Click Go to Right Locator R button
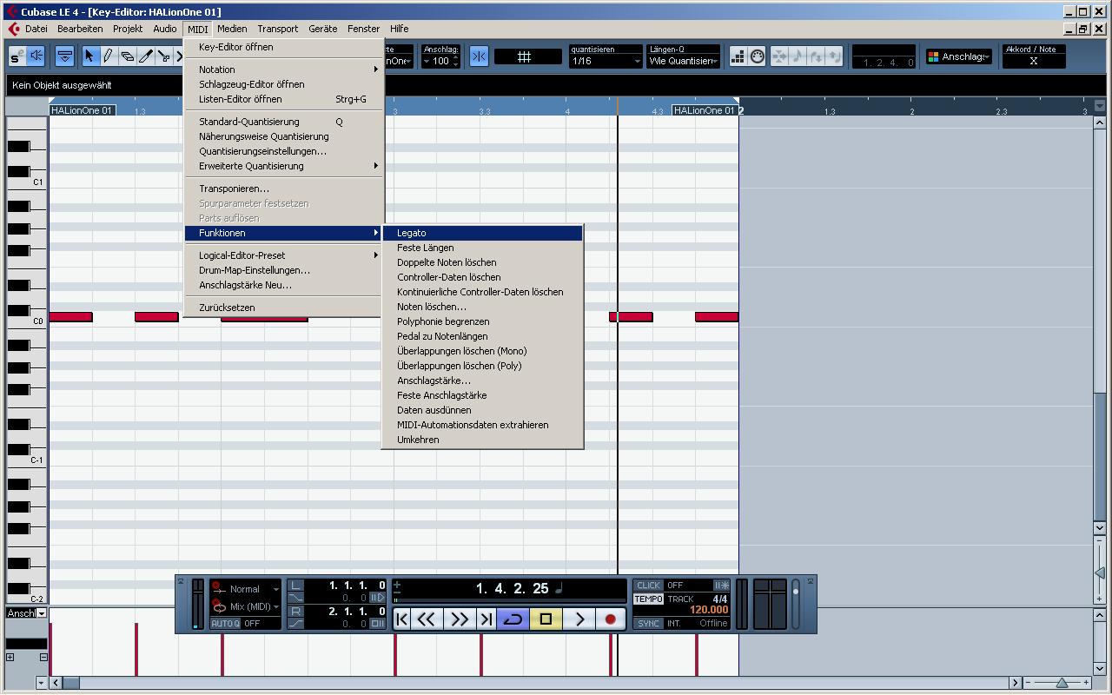 (x=295, y=612)
